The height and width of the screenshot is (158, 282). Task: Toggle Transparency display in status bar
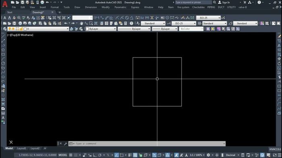[135, 155]
